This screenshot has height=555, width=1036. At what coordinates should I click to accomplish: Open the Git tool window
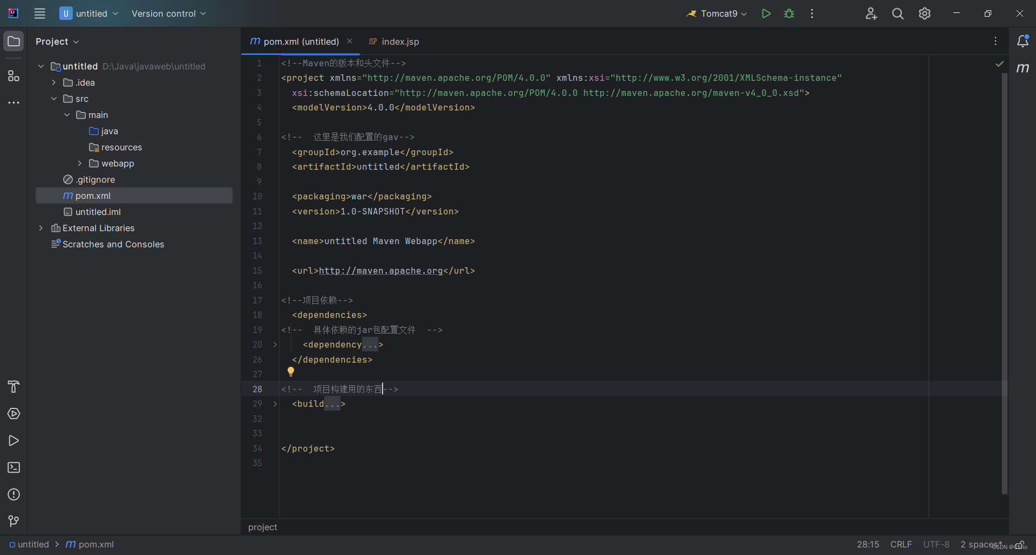[13, 521]
